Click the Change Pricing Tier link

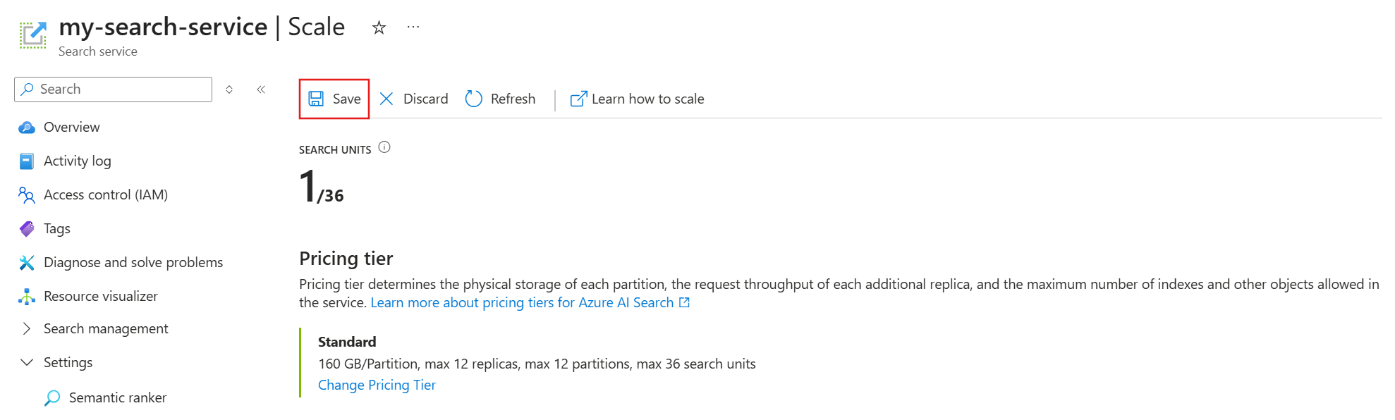(x=377, y=385)
